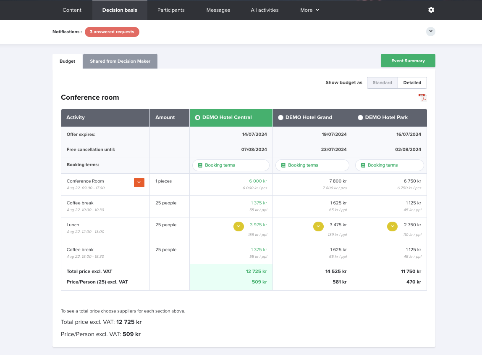Click DEMO Hotel Park booking terms book icon

(363, 165)
